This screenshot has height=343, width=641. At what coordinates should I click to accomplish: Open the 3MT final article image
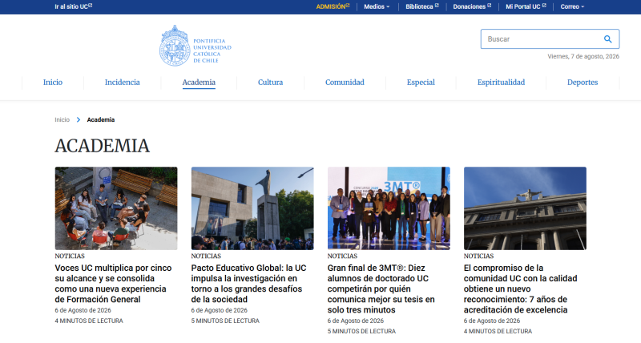(x=389, y=208)
